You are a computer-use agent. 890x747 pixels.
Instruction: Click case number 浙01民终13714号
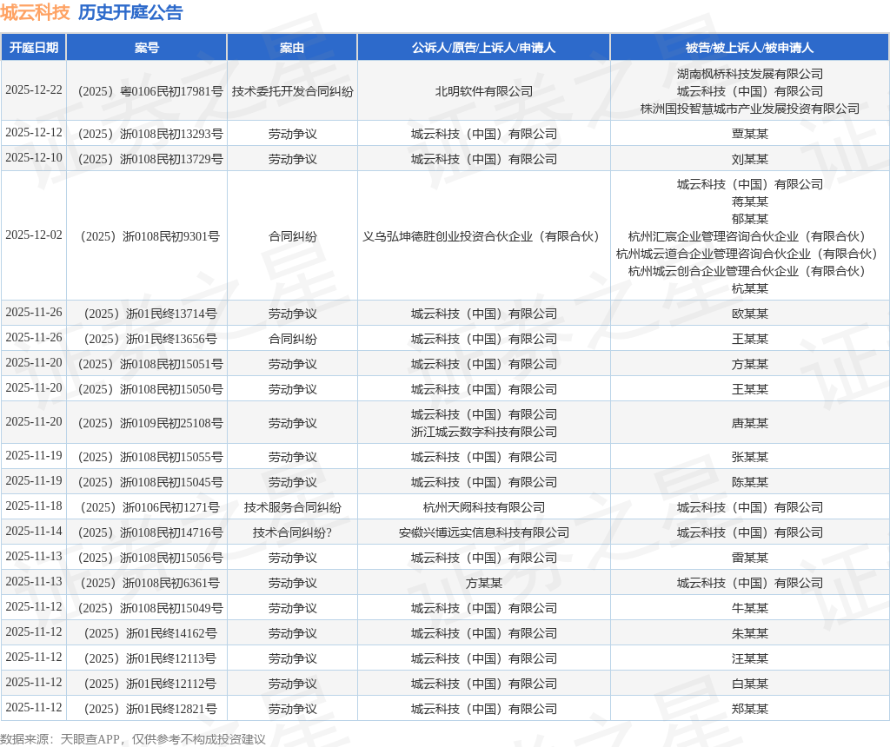(x=149, y=314)
